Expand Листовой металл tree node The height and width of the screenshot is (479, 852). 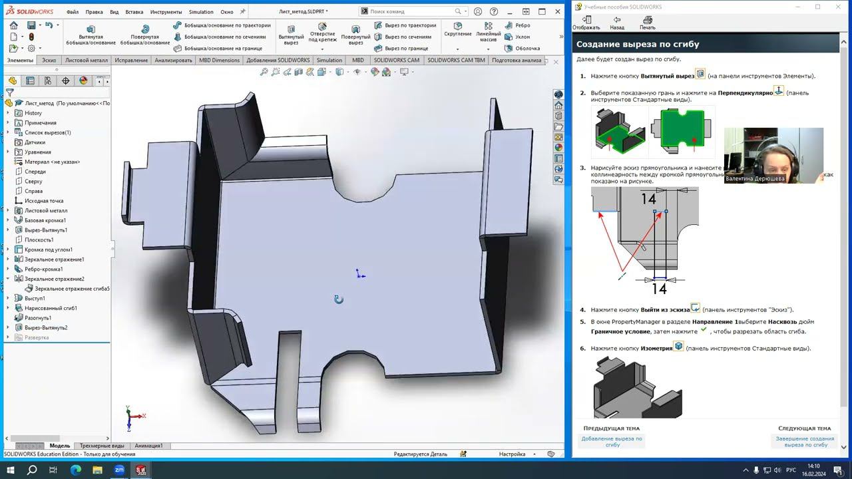[x=8, y=210]
